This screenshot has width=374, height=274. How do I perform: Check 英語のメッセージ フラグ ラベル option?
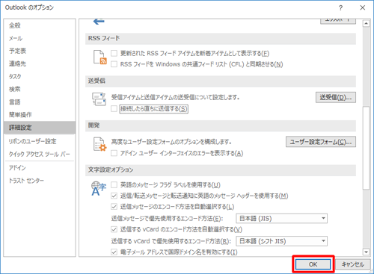point(114,184)
